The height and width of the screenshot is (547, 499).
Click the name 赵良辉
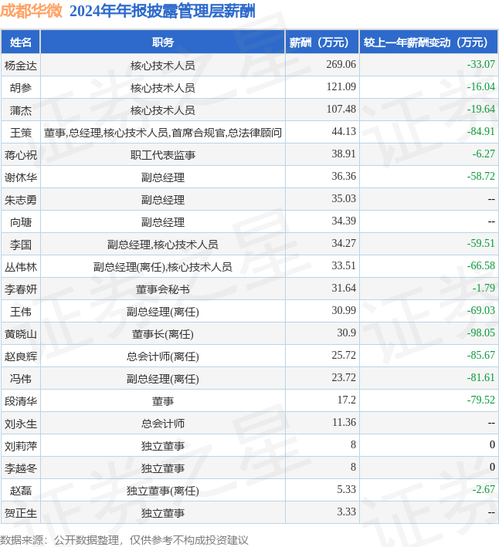pos(21,356)
